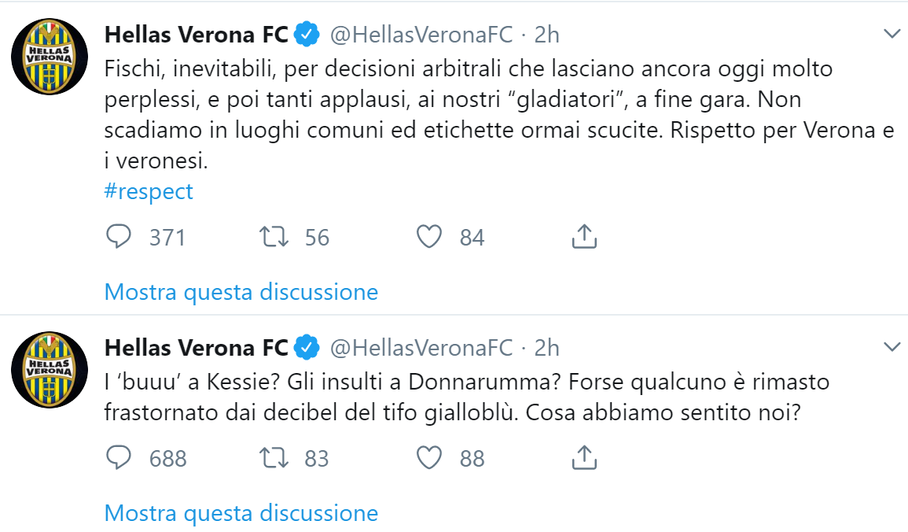The width and height of the screenshot is (908, 532).
Task: Open the 2h timestamp of first tweet
Action: point(546,35)
